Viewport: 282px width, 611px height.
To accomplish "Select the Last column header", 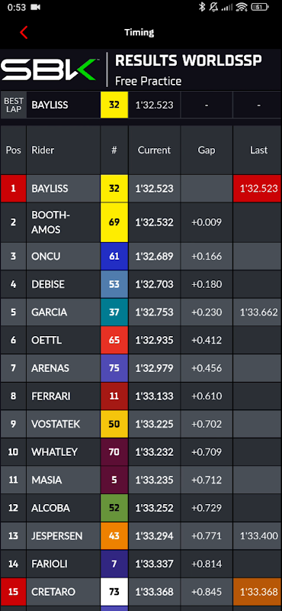I will point(259,150).
